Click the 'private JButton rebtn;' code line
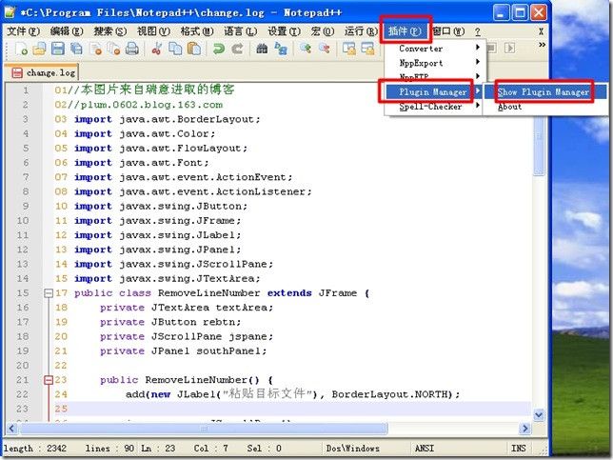This screenshot has width=613, height=460. tap(170, 322)
